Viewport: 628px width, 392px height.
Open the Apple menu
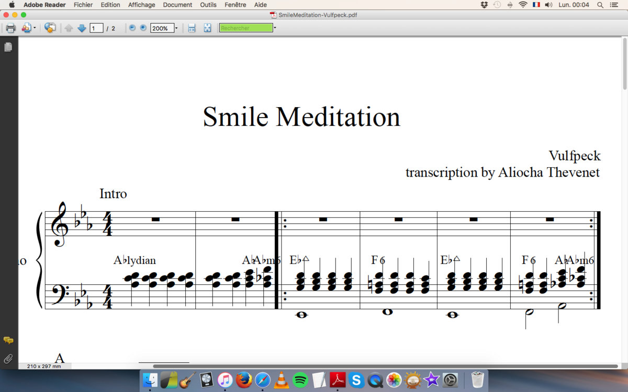click(12, 5)
